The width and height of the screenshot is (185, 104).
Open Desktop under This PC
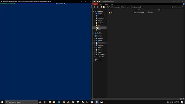[100, 41]
